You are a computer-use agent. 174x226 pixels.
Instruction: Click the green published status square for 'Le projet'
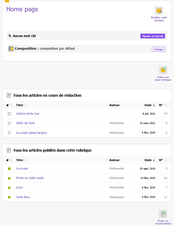click(9, 168)
